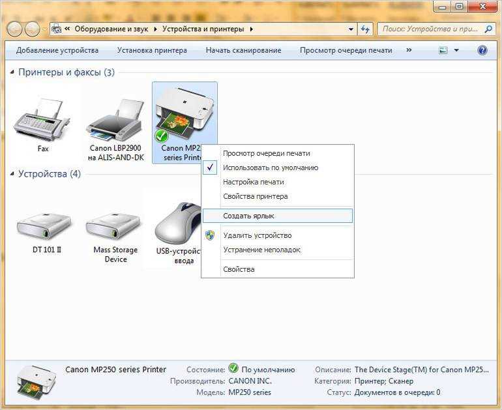Image resolution: width=502 pixels, height=410 pixels.
Task: Select the USB input device mouse icon
Action: (177, 223)
